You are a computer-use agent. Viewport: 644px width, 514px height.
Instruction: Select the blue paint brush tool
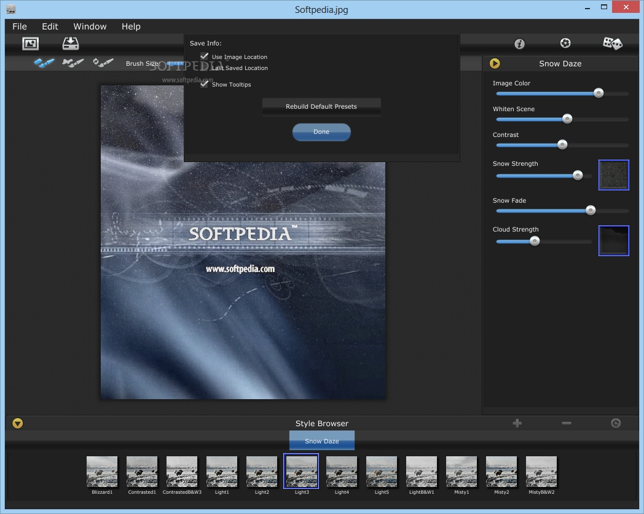44,63
